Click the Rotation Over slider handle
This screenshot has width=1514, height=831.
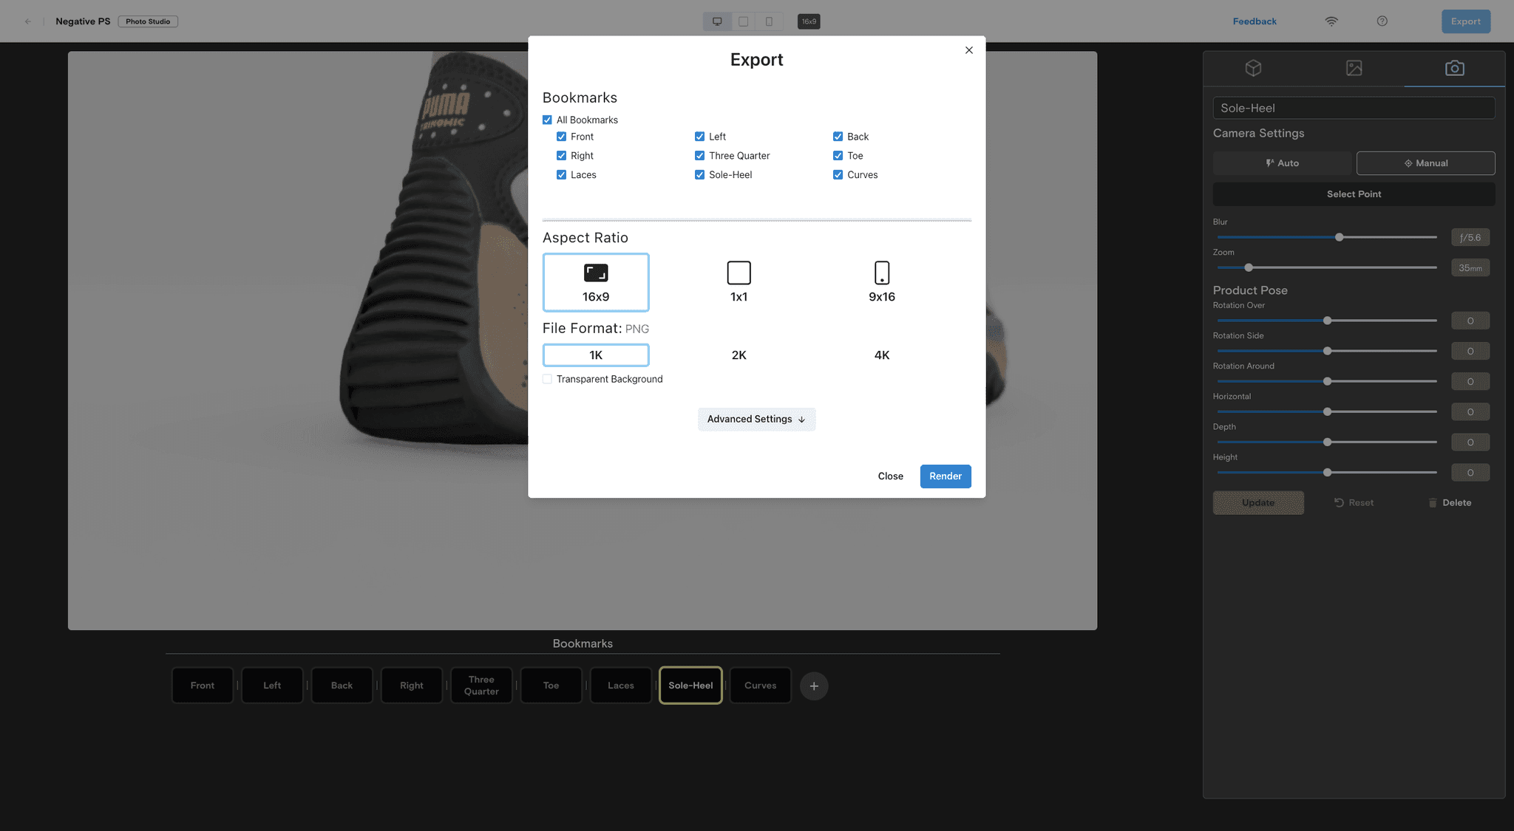(1327, 321)
